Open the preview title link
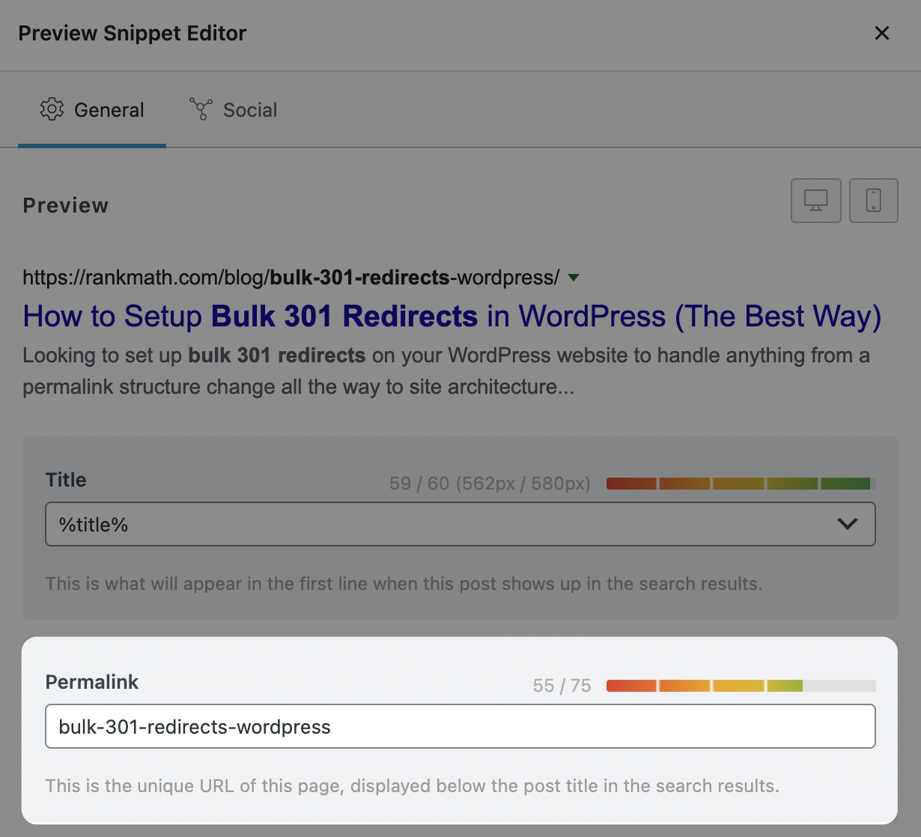This screenshot has height=837, width=921. click(452, 316)
